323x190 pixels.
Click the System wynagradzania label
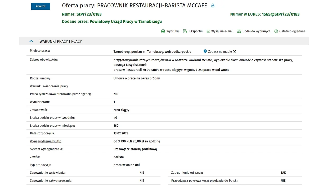pos(46,149)
